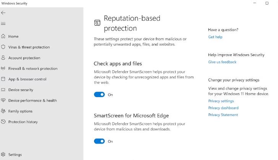Click the Windows Security window title
Image resolution: width=278 pixels, height=160 pixels.
tap(15, 3)
